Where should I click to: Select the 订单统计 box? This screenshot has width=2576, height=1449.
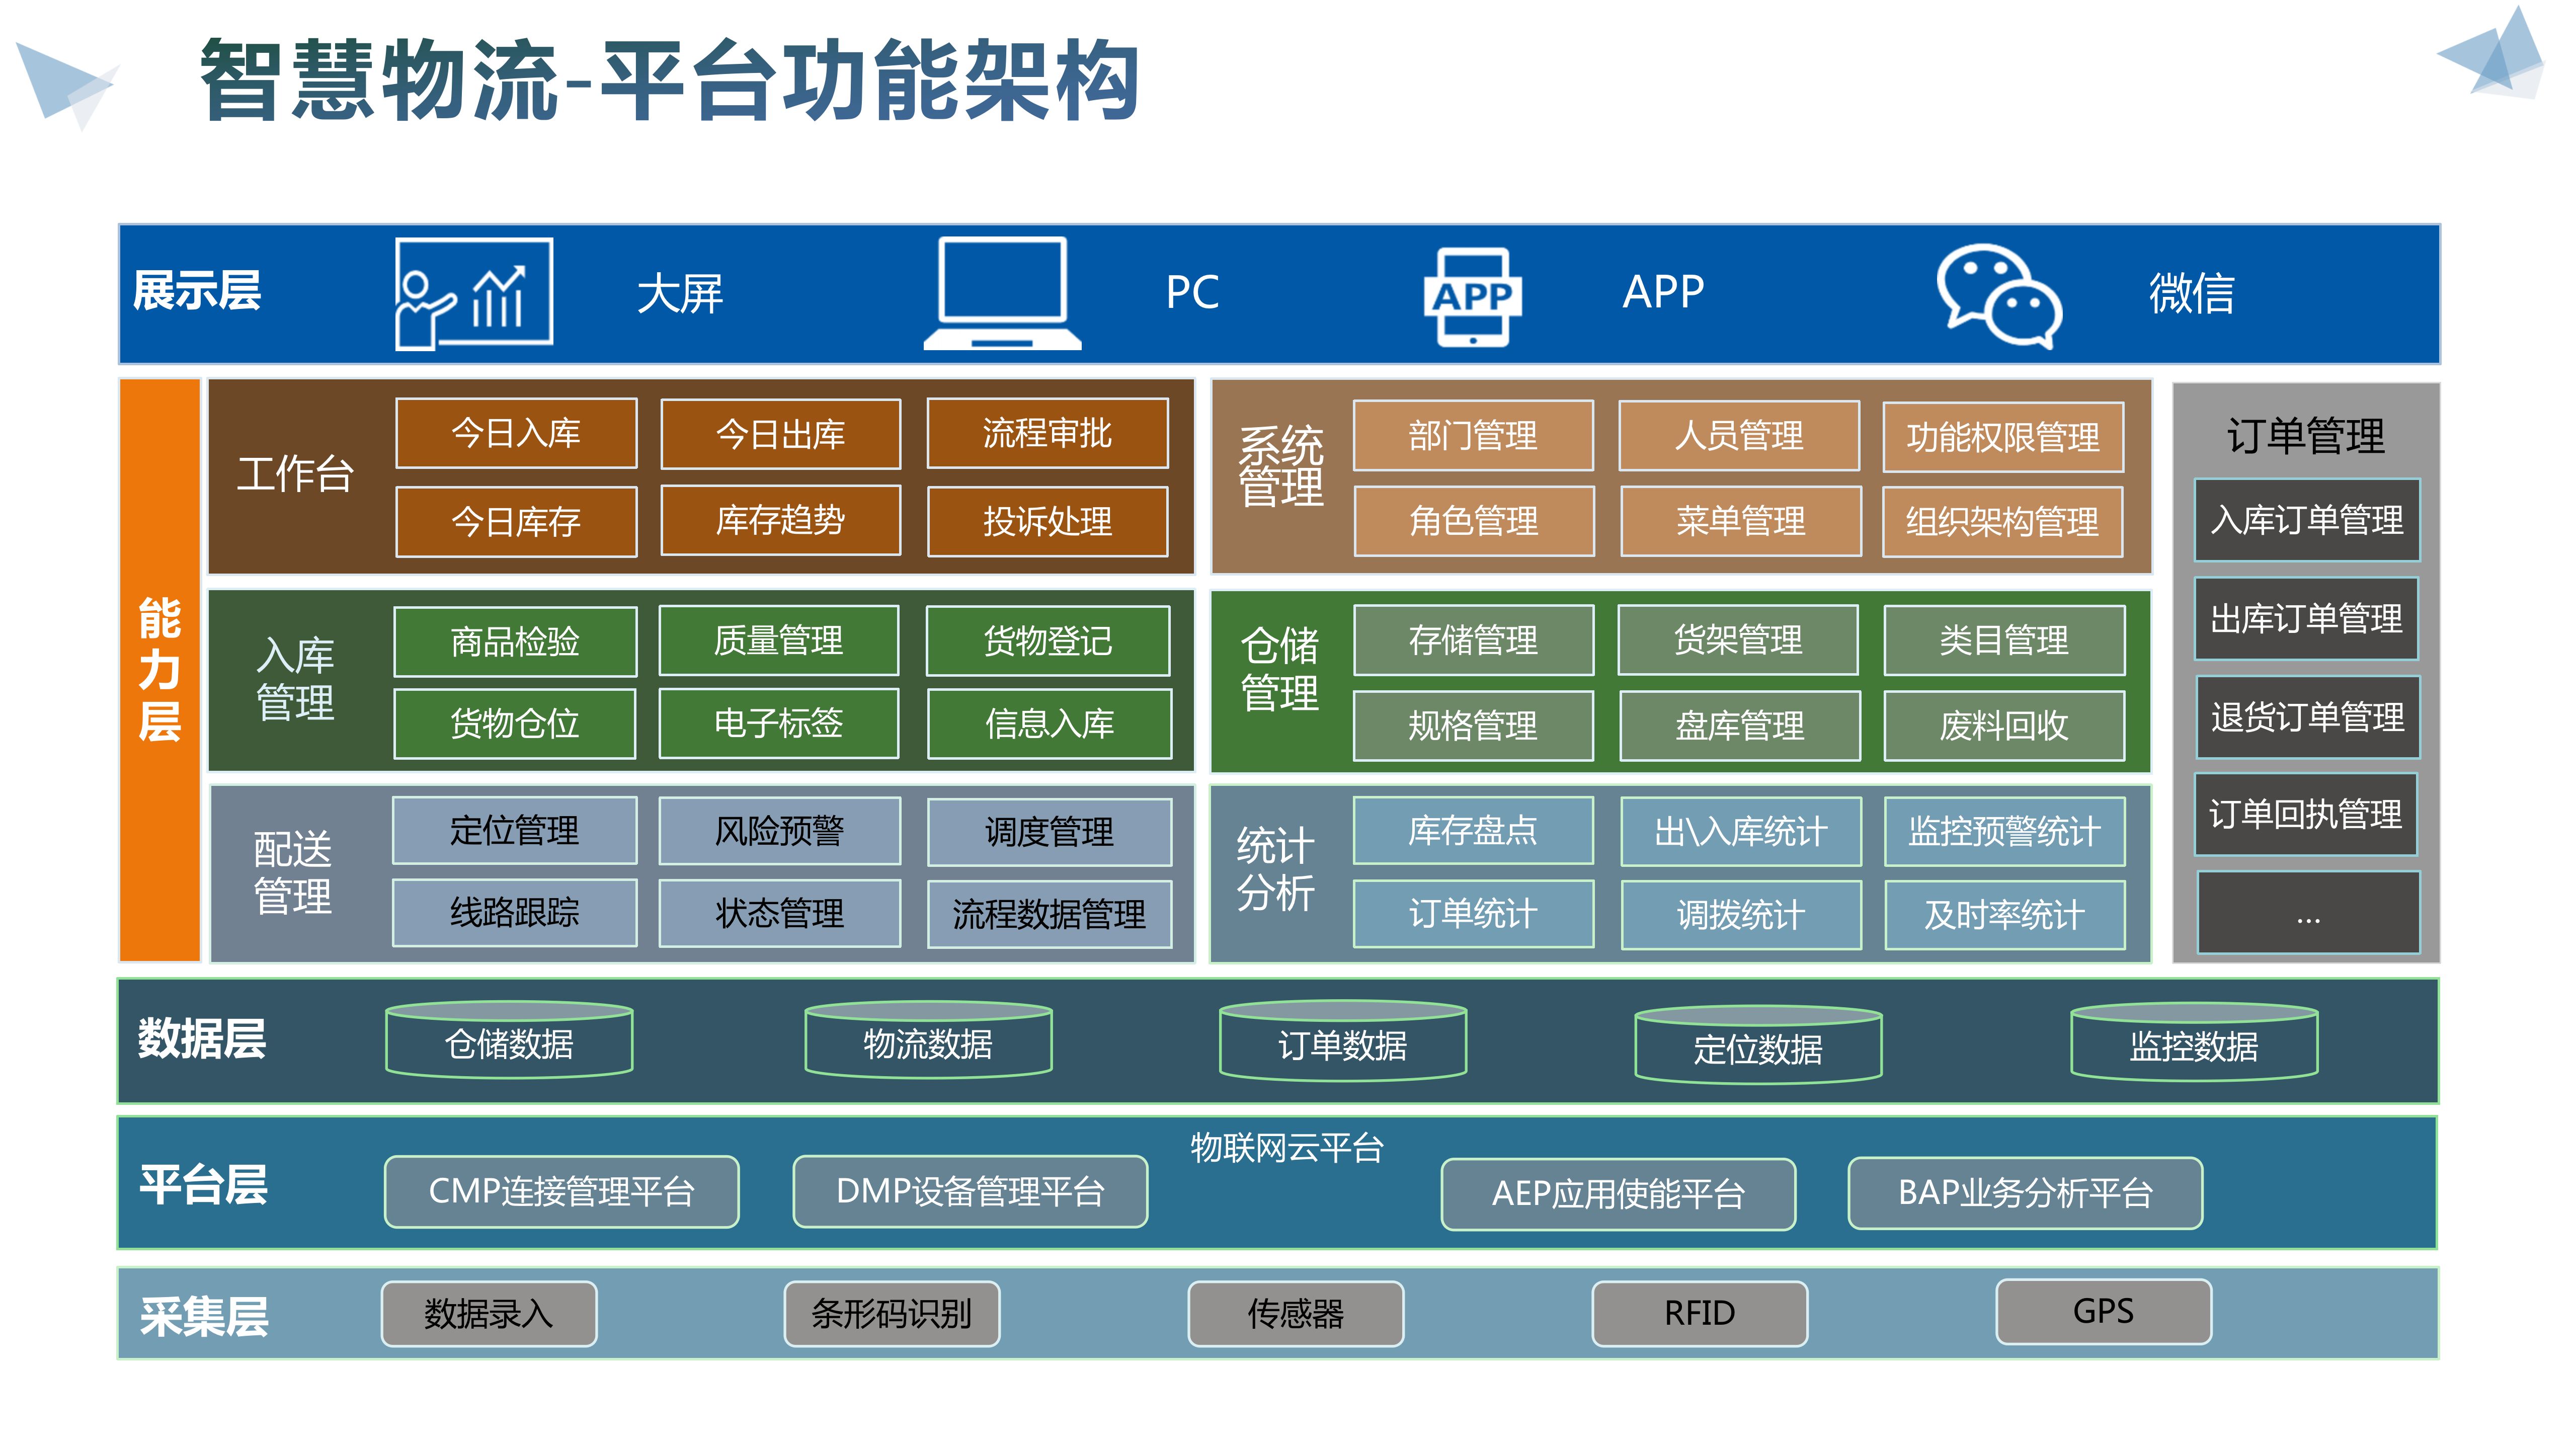click(x=1473, y=914)
